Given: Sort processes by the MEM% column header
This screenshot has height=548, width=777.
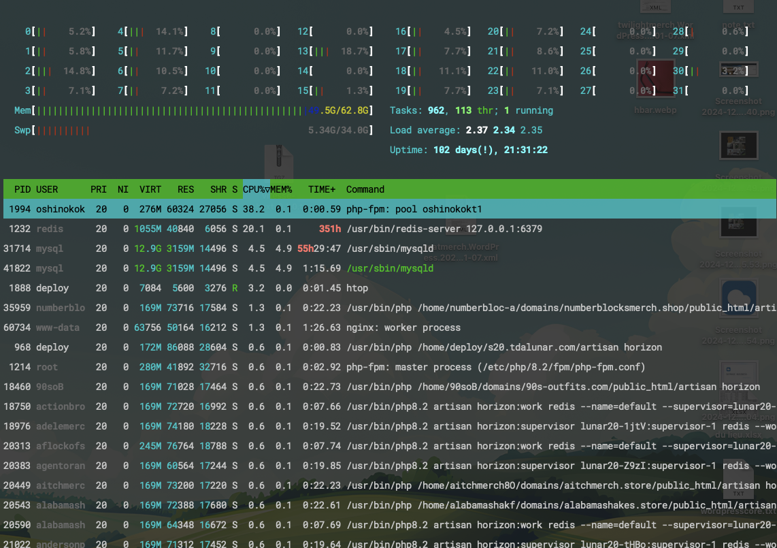Looking at the screenshot, I should [280, 189].
